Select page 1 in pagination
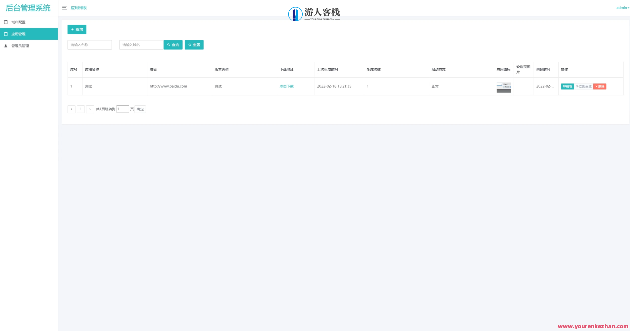Viewport: 630px width, 331px height. pyautogui.click(x=81, y=109)
